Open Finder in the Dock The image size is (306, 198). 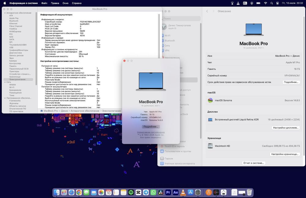point(57,192)
